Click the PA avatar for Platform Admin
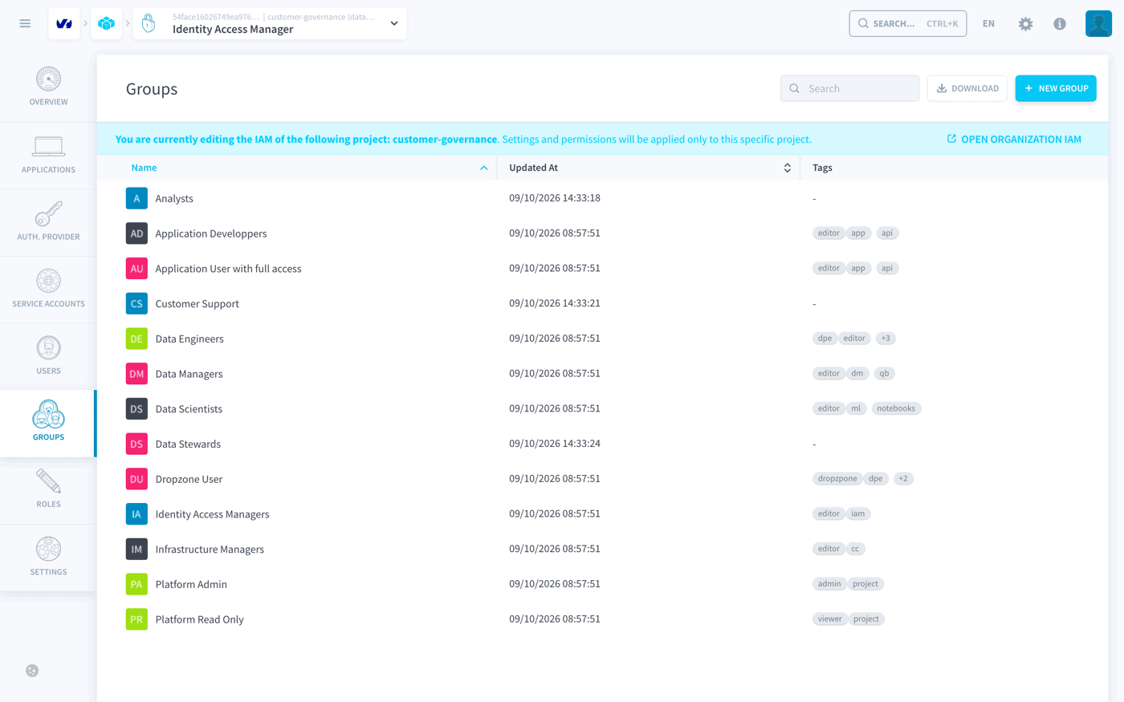Screen dimensions: 1124x702 (x=136, y=584)
